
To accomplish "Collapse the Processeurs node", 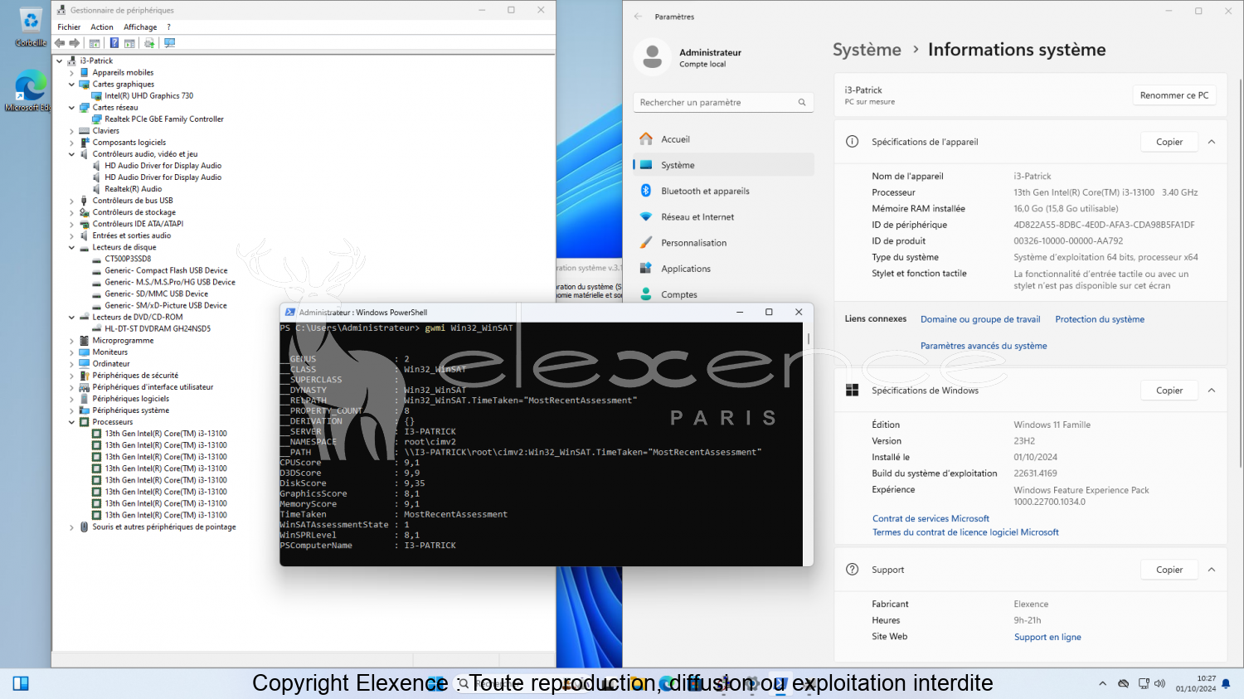I will [x=71, y=422].
